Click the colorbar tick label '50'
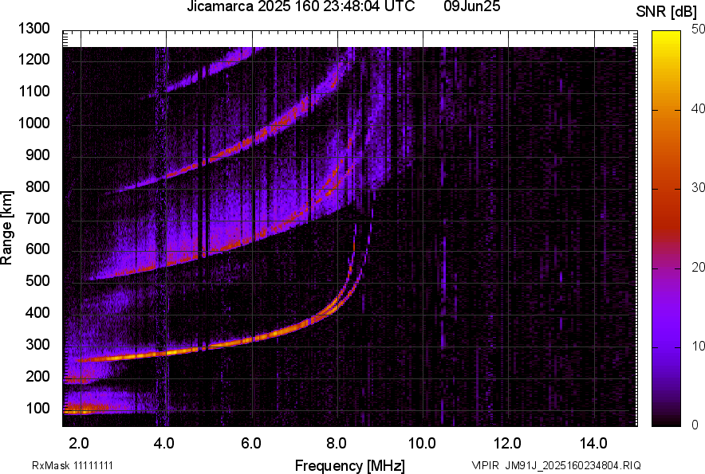The height and width of the screenshot is (474, 705). [699, 29]
